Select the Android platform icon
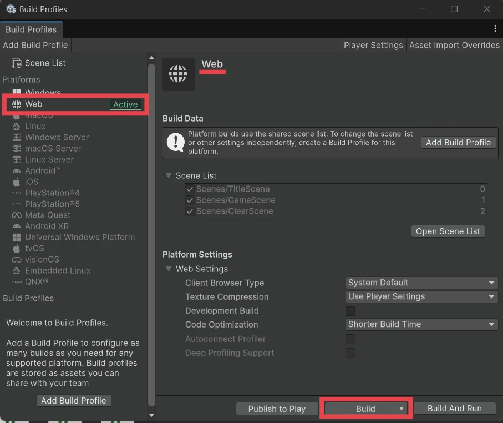Viewport: 503px width, 423px height. click(16, 171)
